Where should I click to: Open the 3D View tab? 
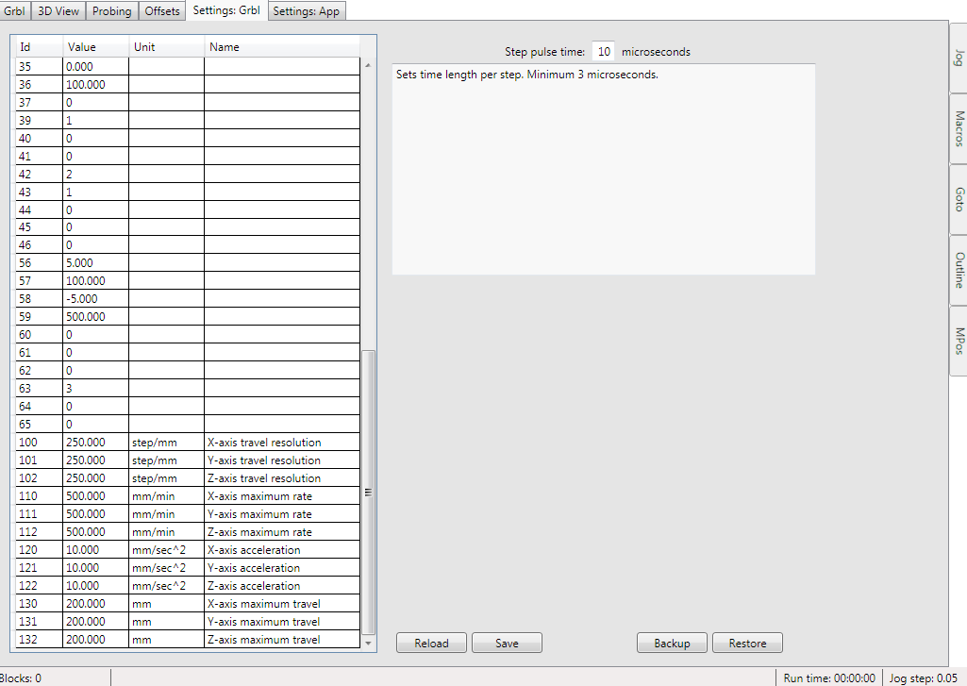[x=58, y=11]
